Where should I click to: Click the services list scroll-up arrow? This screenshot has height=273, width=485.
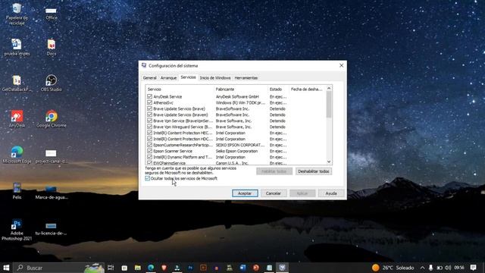pos(329,88)
